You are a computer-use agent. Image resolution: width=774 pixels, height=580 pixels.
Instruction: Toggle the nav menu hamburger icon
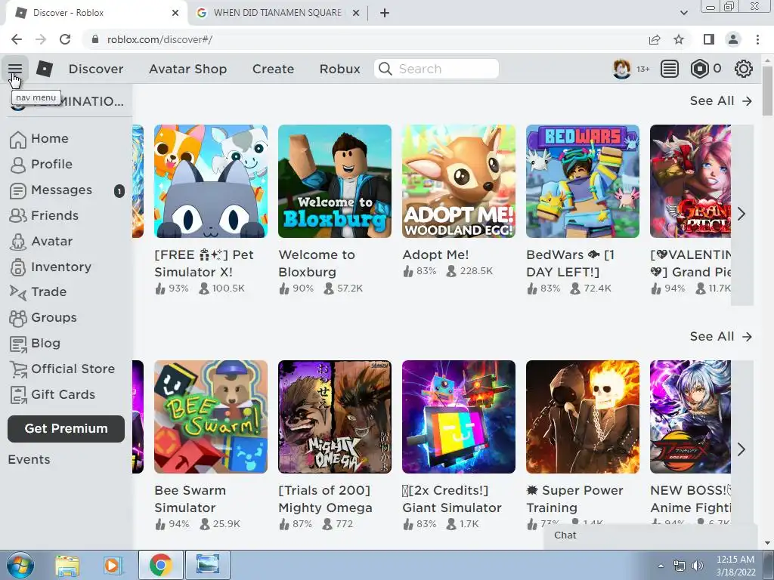click(x=15, y=69)
